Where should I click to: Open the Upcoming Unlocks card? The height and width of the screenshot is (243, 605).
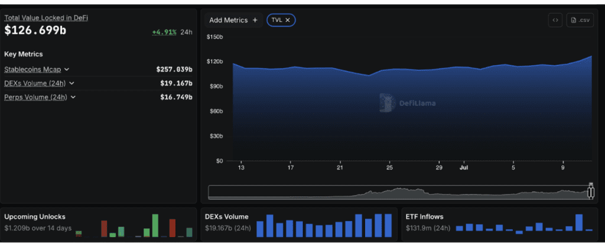tap(99, 225)
